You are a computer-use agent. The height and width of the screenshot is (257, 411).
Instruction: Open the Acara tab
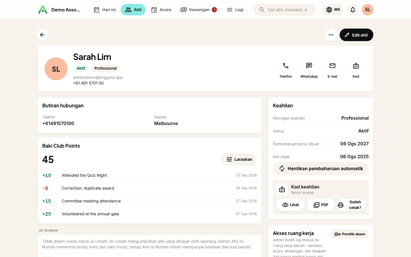coord(161,10)
